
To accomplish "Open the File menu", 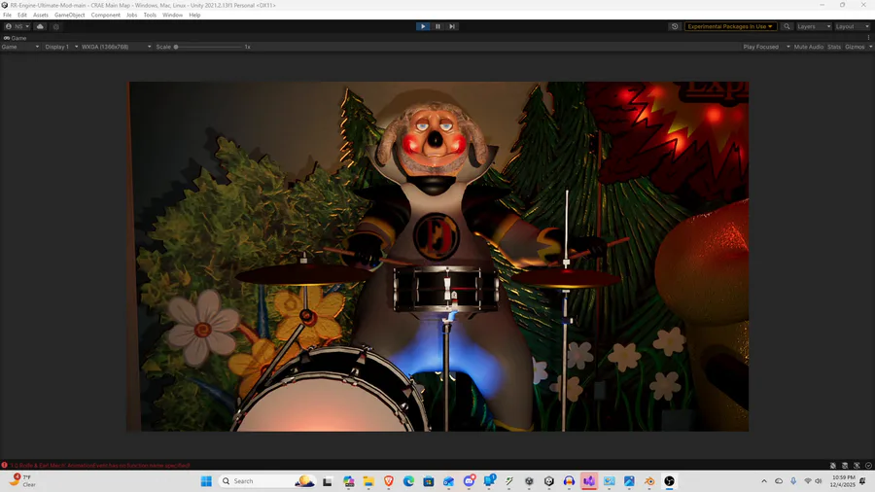I will pyautogui.click(x=7, y=15).
